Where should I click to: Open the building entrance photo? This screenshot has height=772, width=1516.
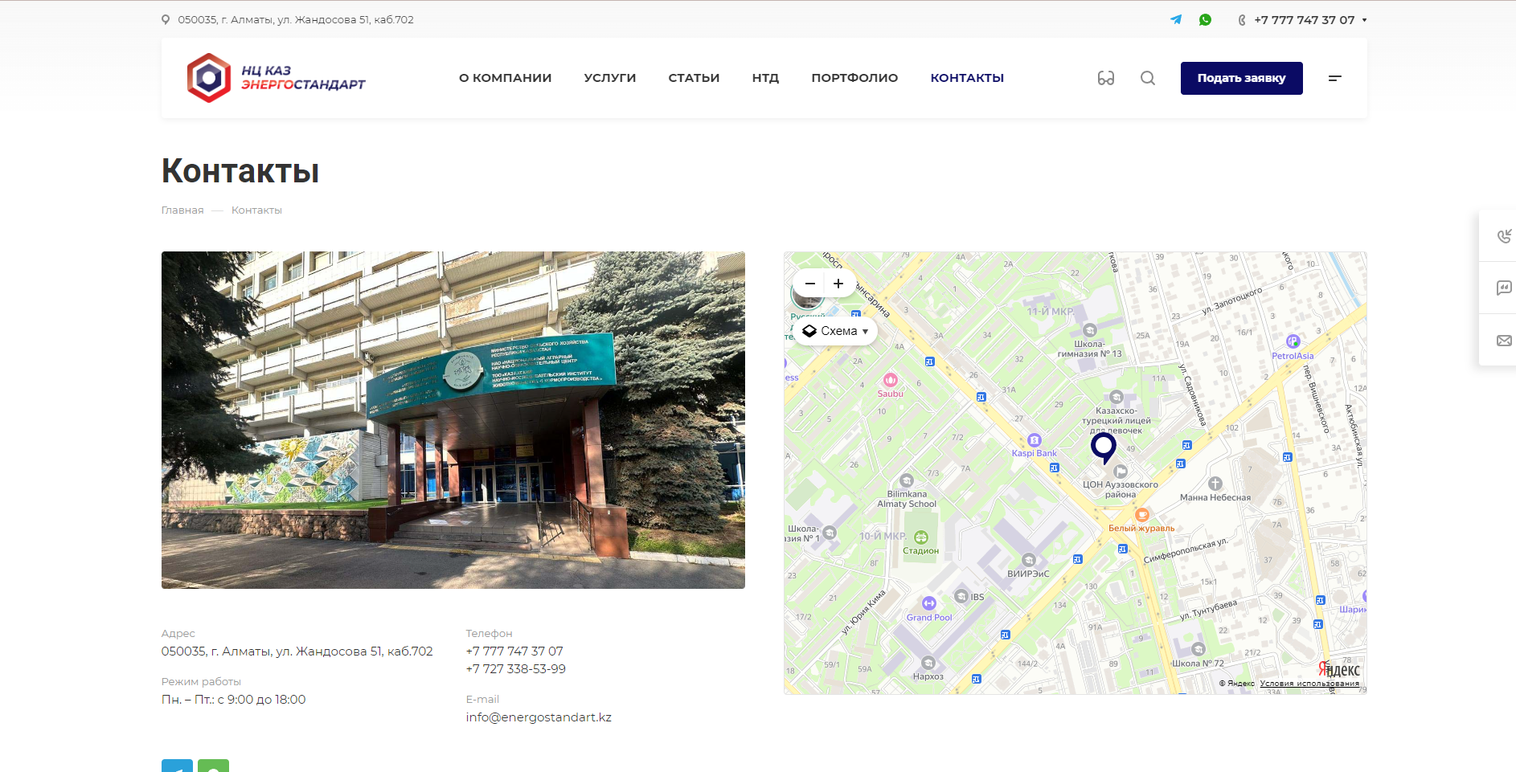tap(453, 420)
